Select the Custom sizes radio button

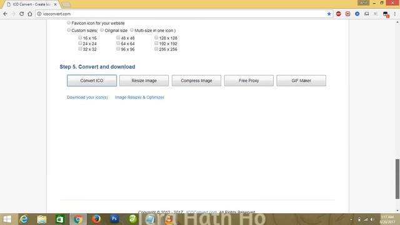[x=69, y=30]
